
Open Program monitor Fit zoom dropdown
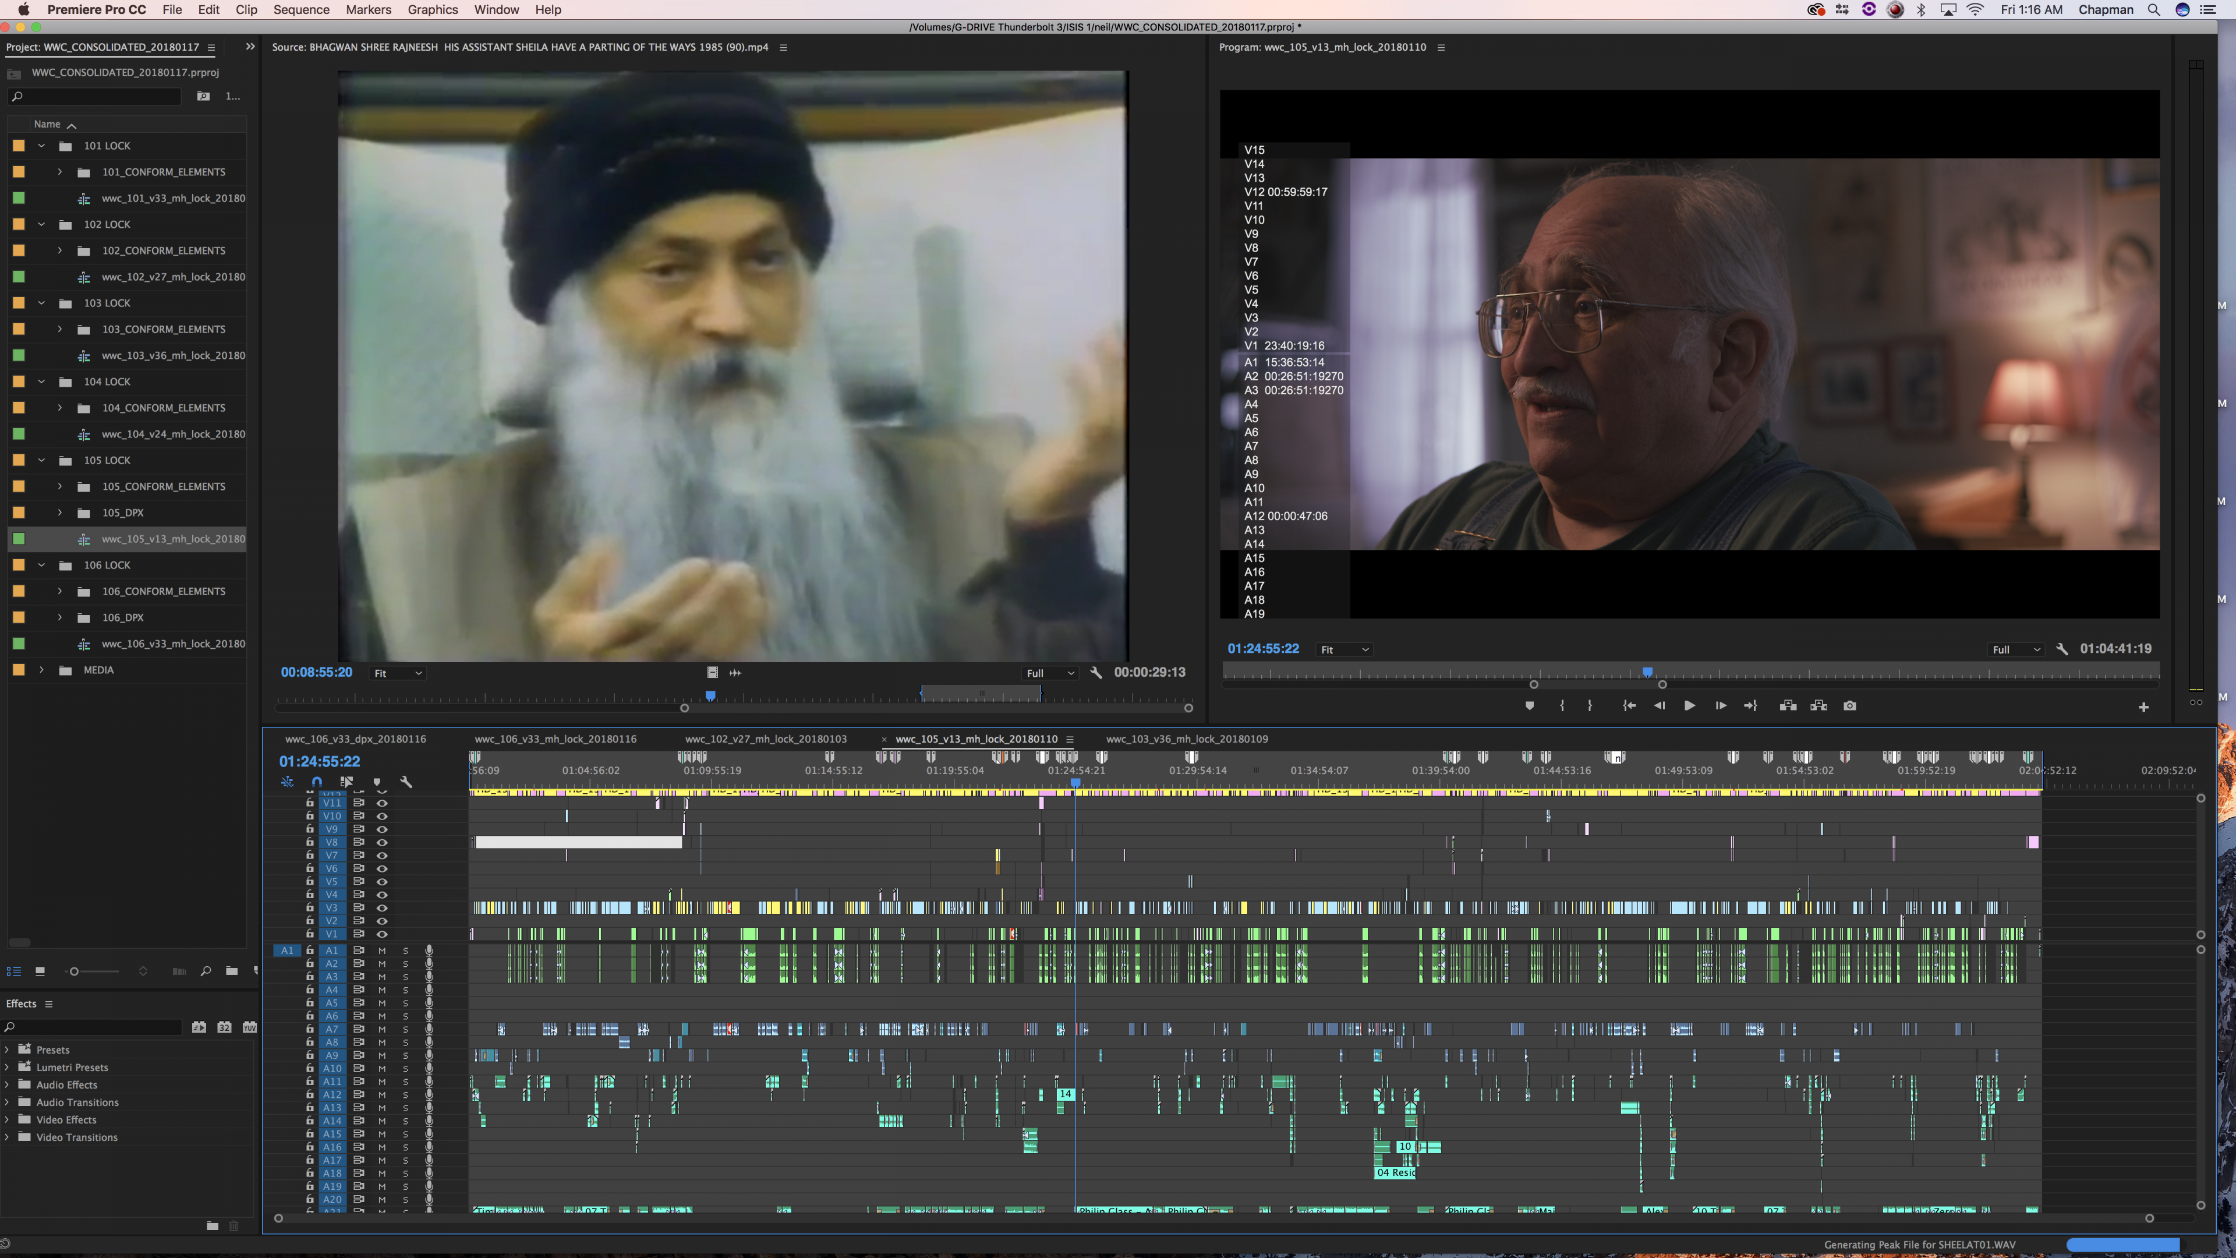pos(1345,649)
